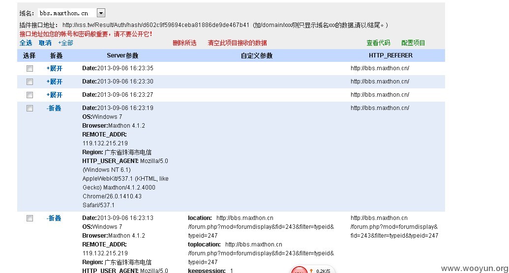The width and height of the screenshot is (509, 273).
Task: Click the network speed indicator widget
Action: (x=312, y=270)
